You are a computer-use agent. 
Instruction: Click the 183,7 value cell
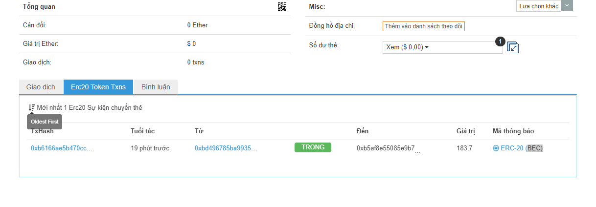pyautogui.click(x=464, y=148)
